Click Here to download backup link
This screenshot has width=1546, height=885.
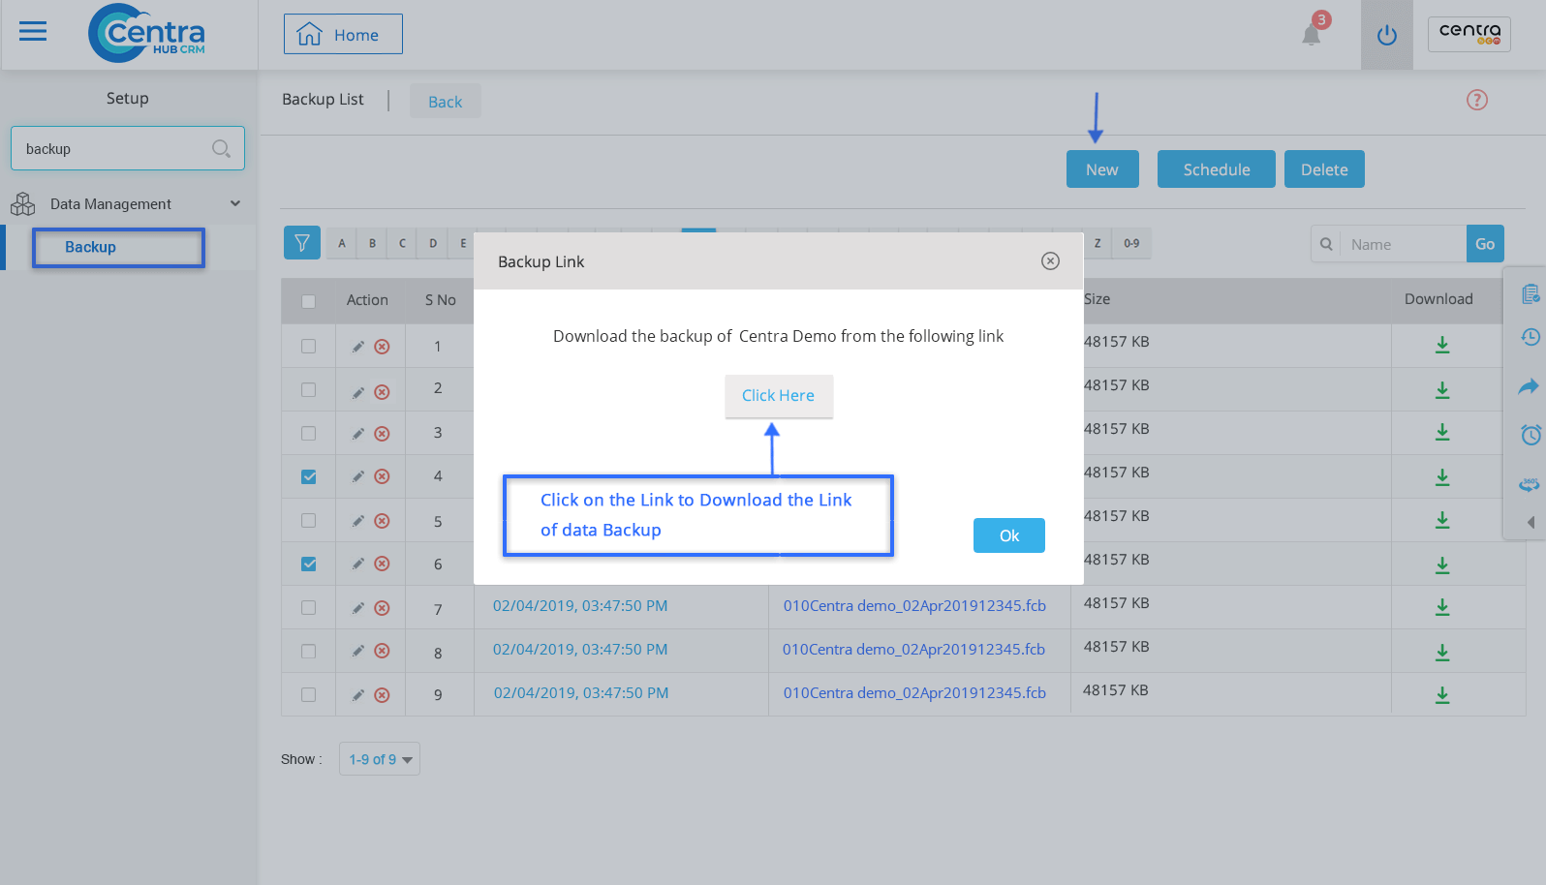[x=779, y=396]
